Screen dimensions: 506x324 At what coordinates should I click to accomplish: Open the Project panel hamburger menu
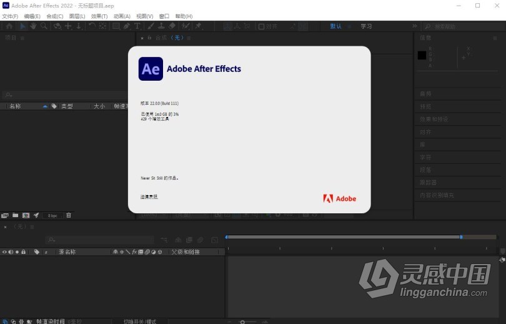click(22, 38)
